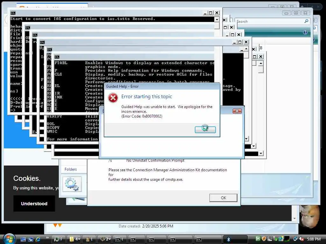Screen dimensions: 326x244
Task: Click the 5:08 PM taskbar clock
Action: (314, 239)
